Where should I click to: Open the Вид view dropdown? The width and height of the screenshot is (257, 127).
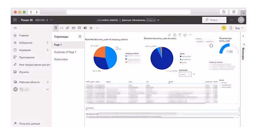239,28
